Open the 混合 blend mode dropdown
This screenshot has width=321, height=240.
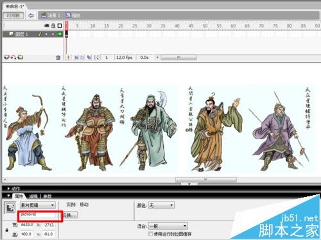(168, 226)
